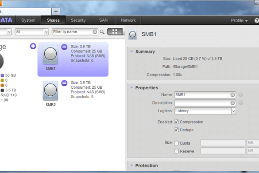Viewport: 259px width, 173px height.
Task: Clear the Filter by name field
Action: [x=95, y=32]
